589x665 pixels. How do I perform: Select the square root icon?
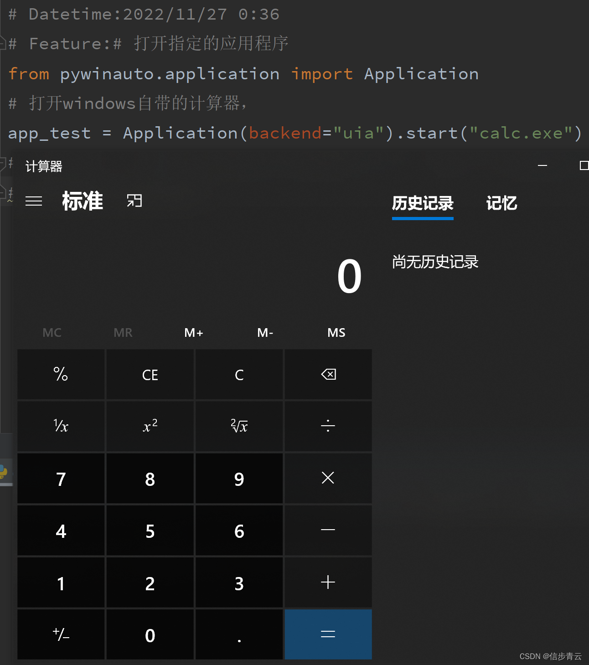(x=239, y=426)
